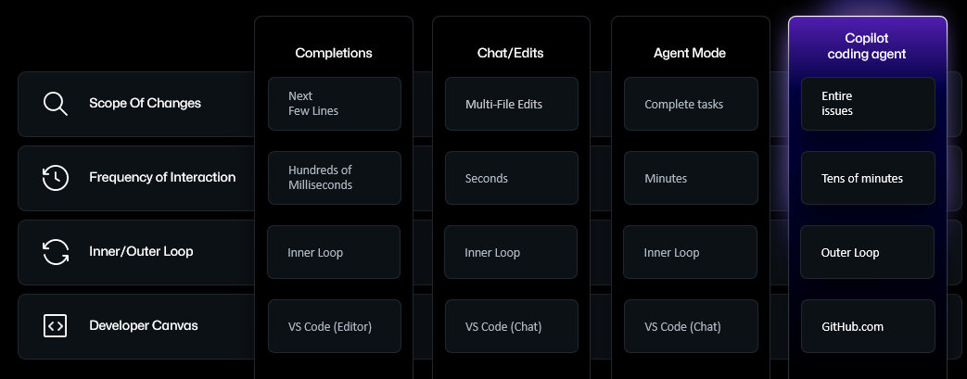Click the Multi-File Edits cell
This screenshot has width=967, height=379.
click(511, 104)
